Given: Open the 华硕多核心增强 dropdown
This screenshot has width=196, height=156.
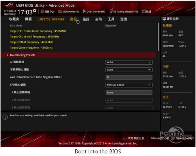Looking at the screenshot, I should click(129, 70).
